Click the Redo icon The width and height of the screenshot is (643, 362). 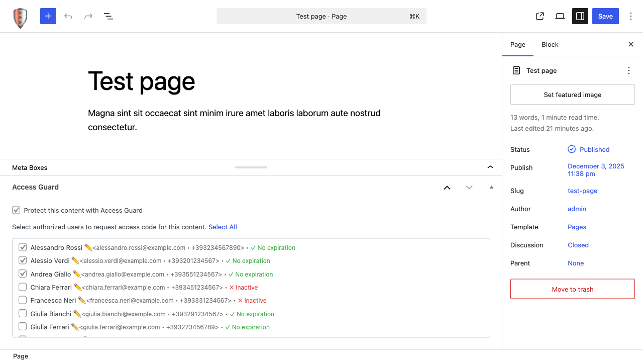[88, 16]
